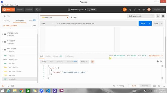Open keyboard shortcuts icon in status bar
167x93 pixels.
coord(159,86)
